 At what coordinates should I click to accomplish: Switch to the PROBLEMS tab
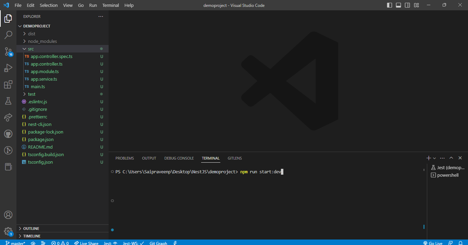[125, 158]
